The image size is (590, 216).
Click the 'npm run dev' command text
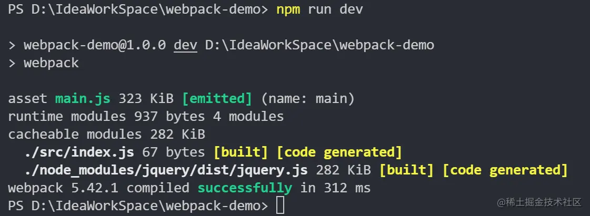[x=319, y=10]
